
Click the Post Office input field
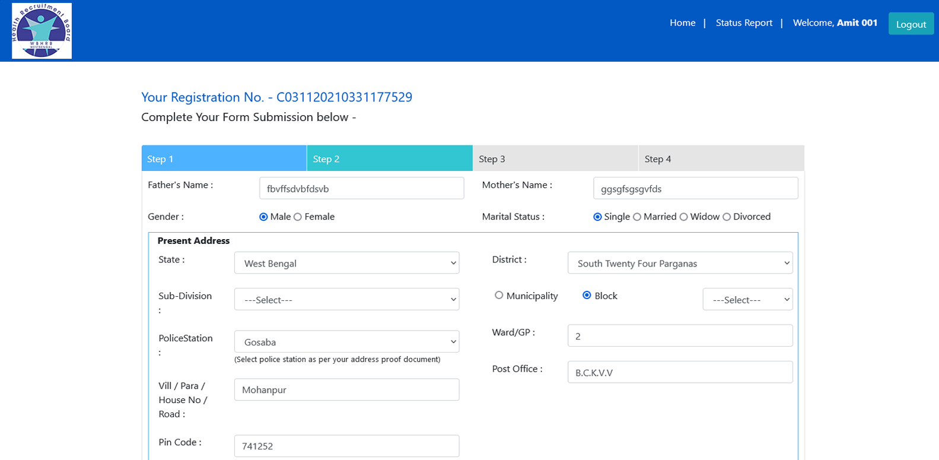[x=680, y=372]
